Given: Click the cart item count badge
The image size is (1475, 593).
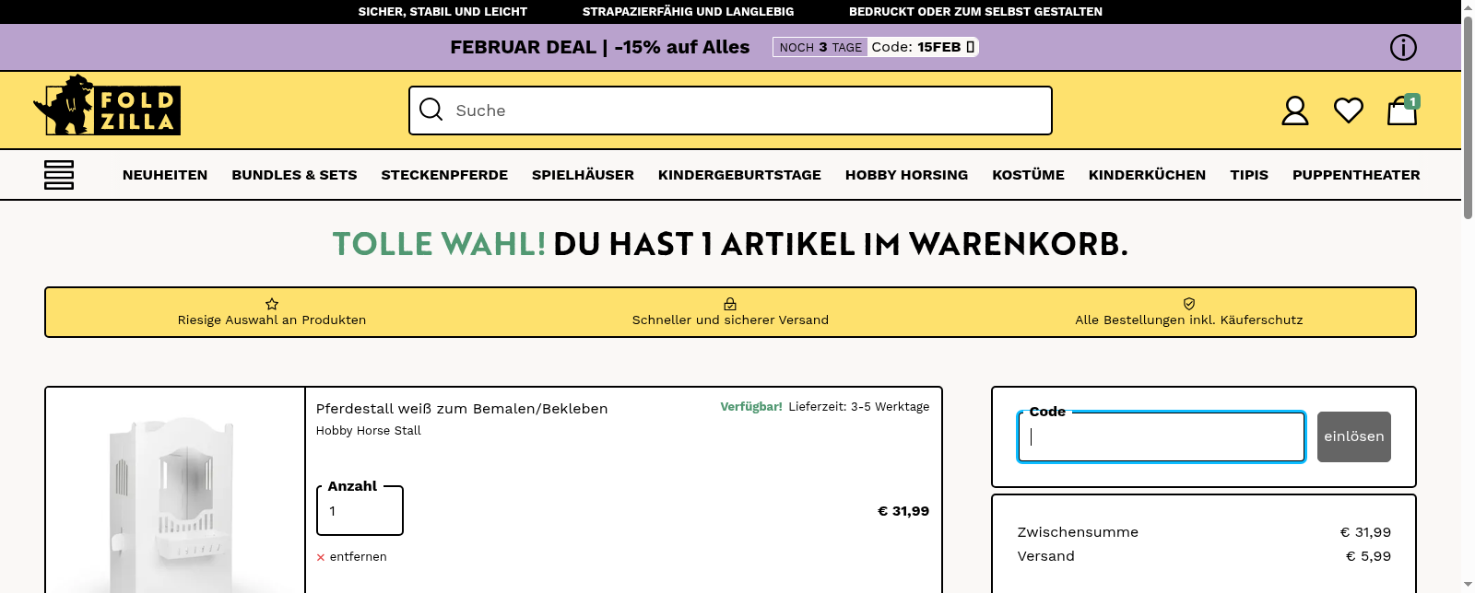Looking at the screenshot, I should tap(1412, 101).
